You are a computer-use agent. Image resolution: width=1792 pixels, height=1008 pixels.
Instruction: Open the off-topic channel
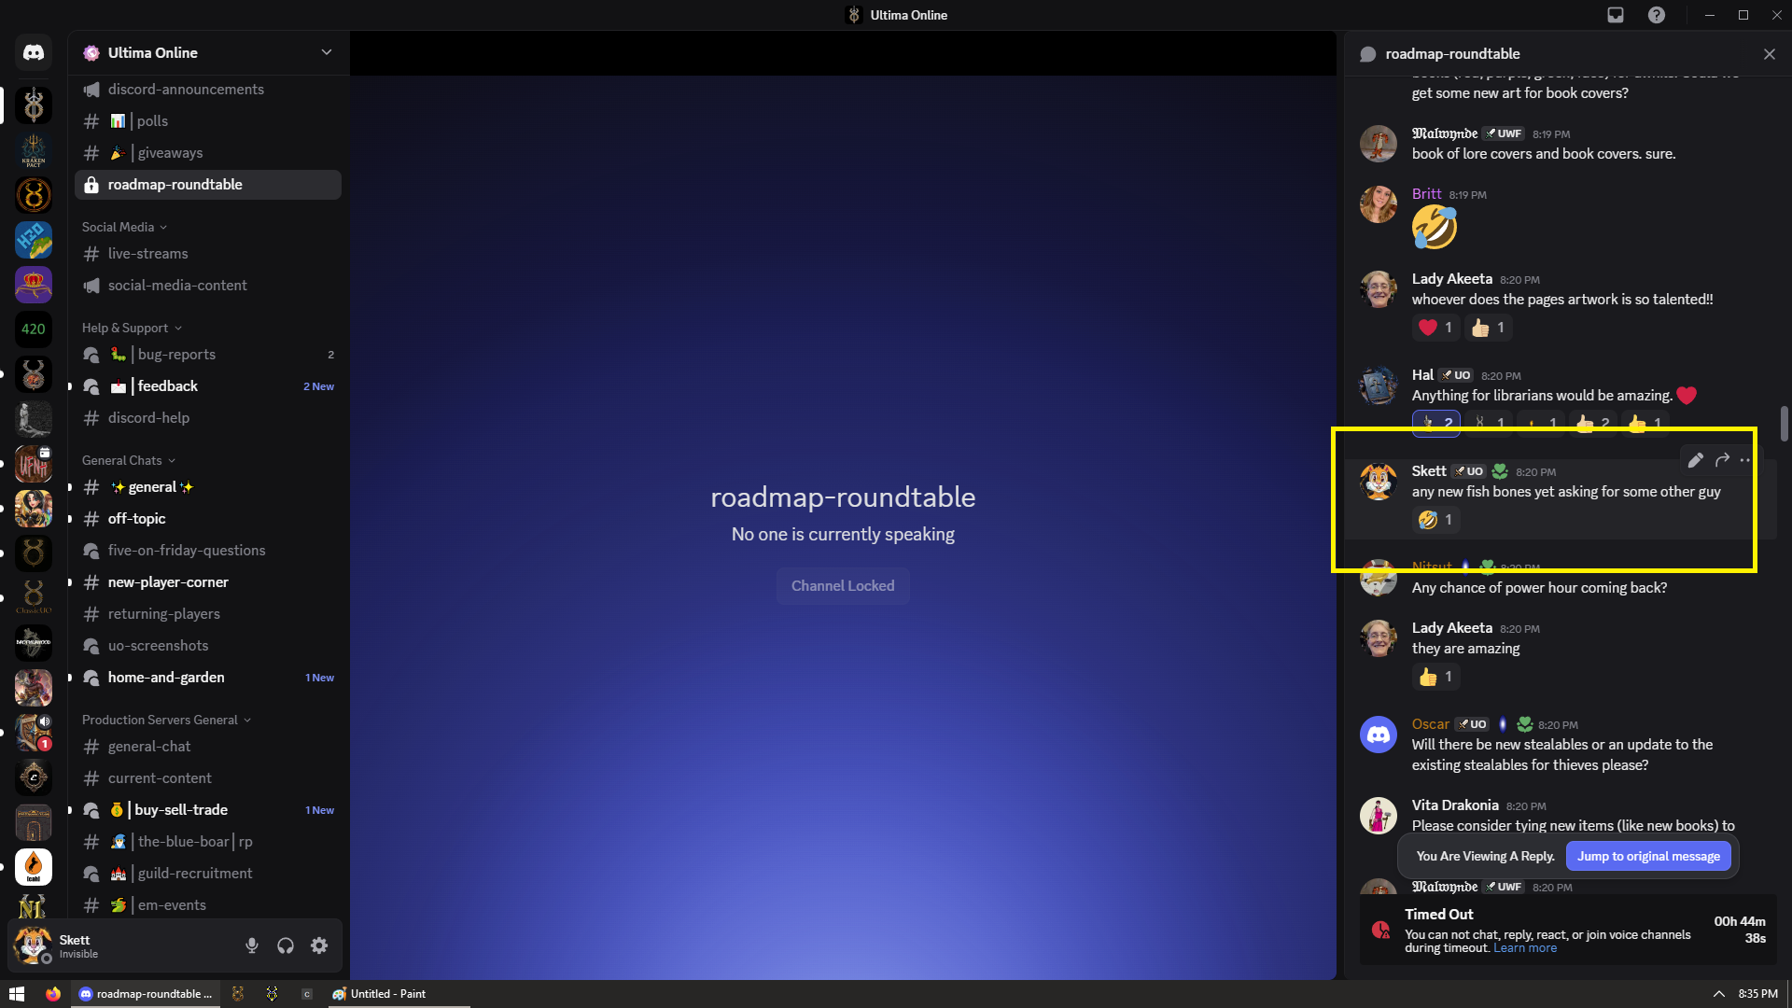point(208,519)
